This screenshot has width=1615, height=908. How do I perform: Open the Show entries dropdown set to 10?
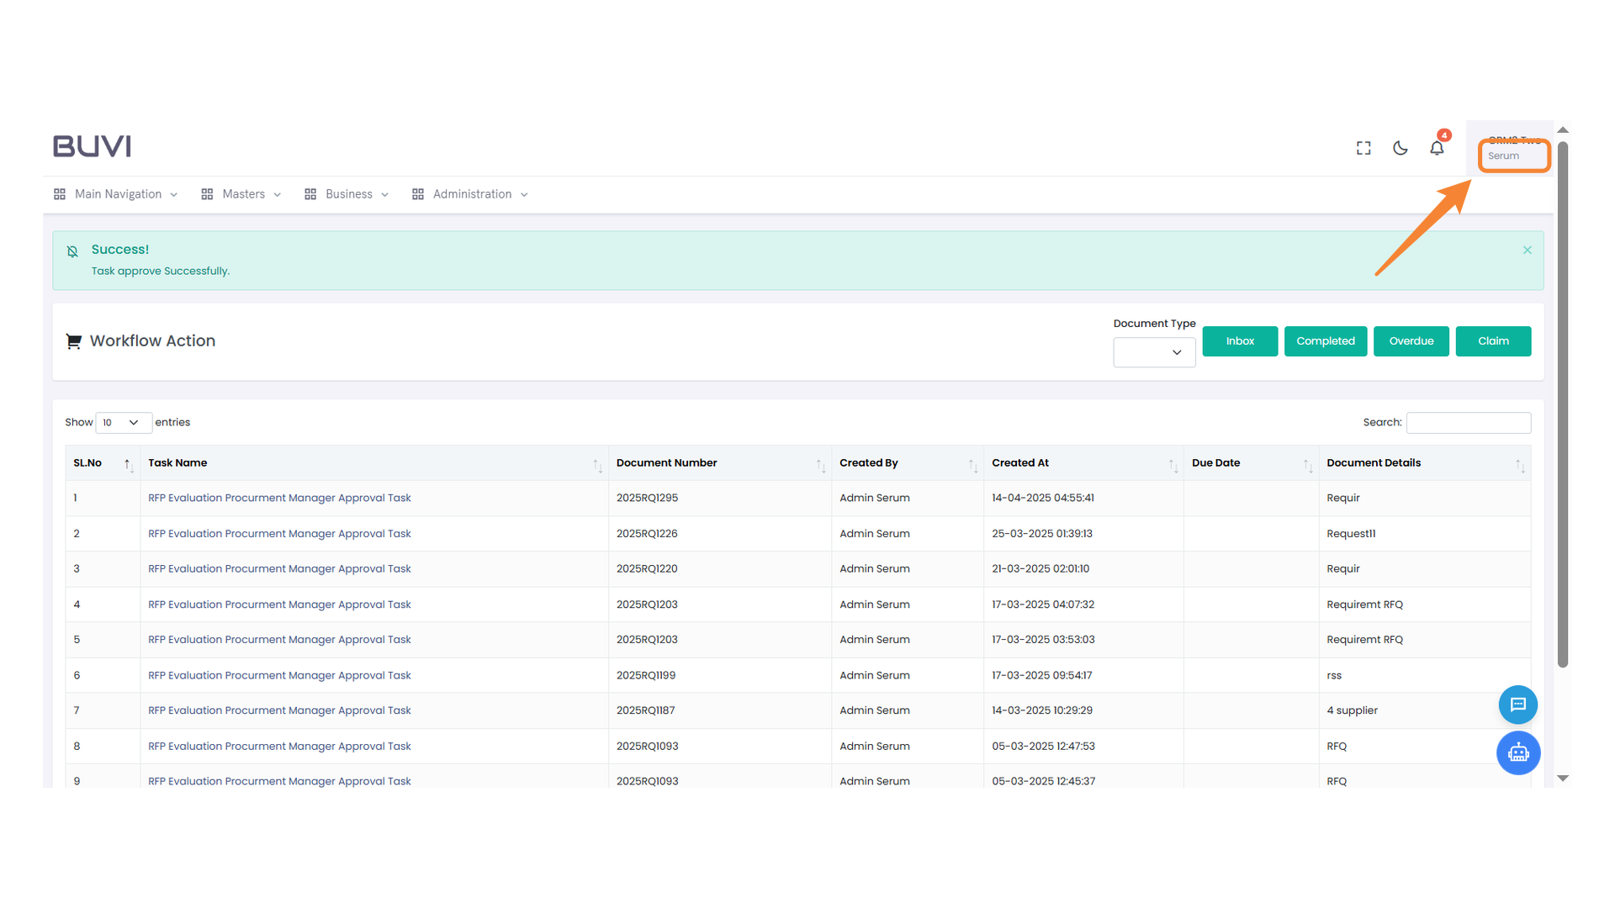tap(123, 422)
